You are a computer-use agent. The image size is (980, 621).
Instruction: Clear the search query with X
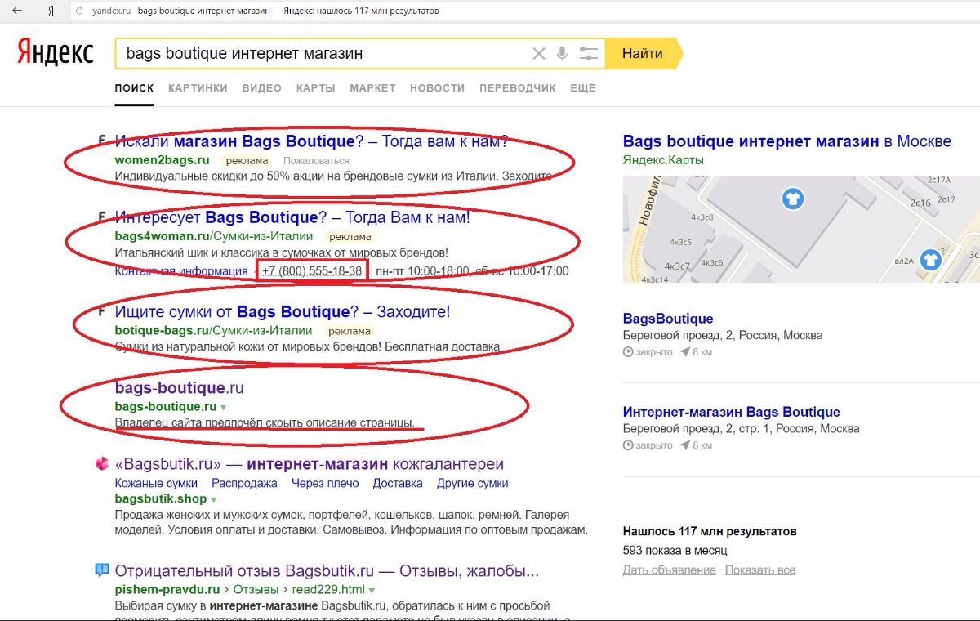point(538,54)
